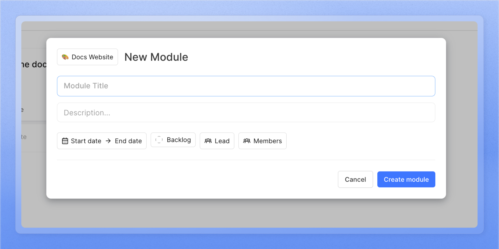Open the Lead assignee dropdown
The height and width of the screenshot is (249, 499).
[x=217, y=141]
